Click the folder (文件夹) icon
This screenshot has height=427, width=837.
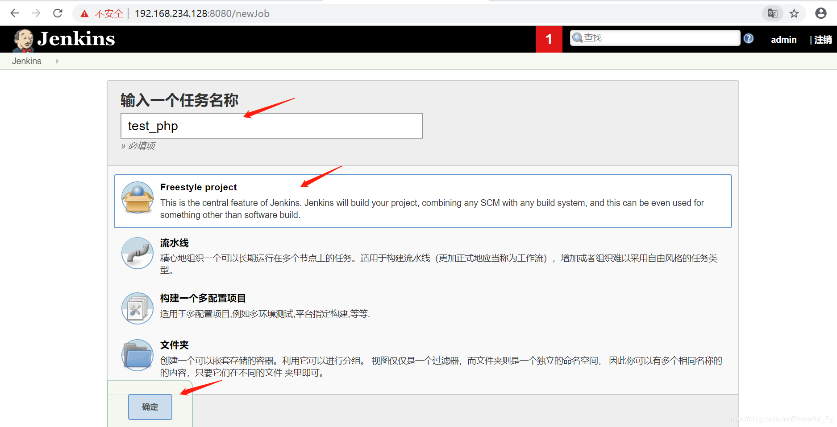point(137,355)
